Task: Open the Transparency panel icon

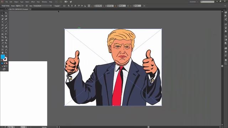Action: pyautogui.click(x=226, y=43)
